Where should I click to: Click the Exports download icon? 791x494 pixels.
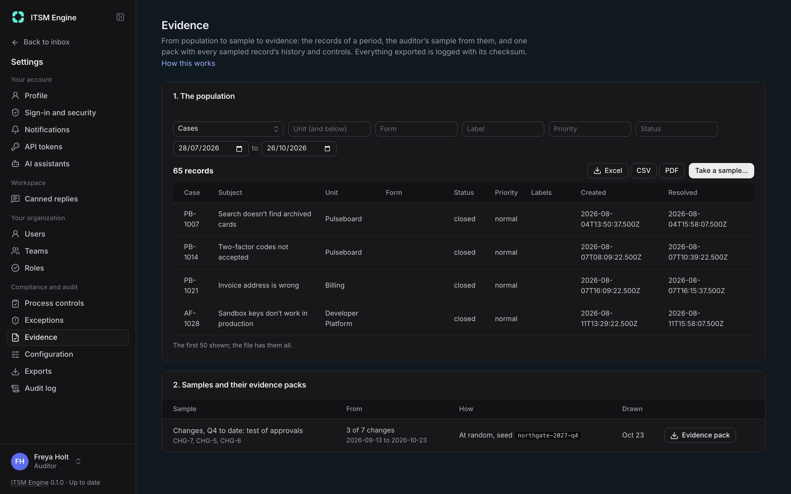point(15,372)
